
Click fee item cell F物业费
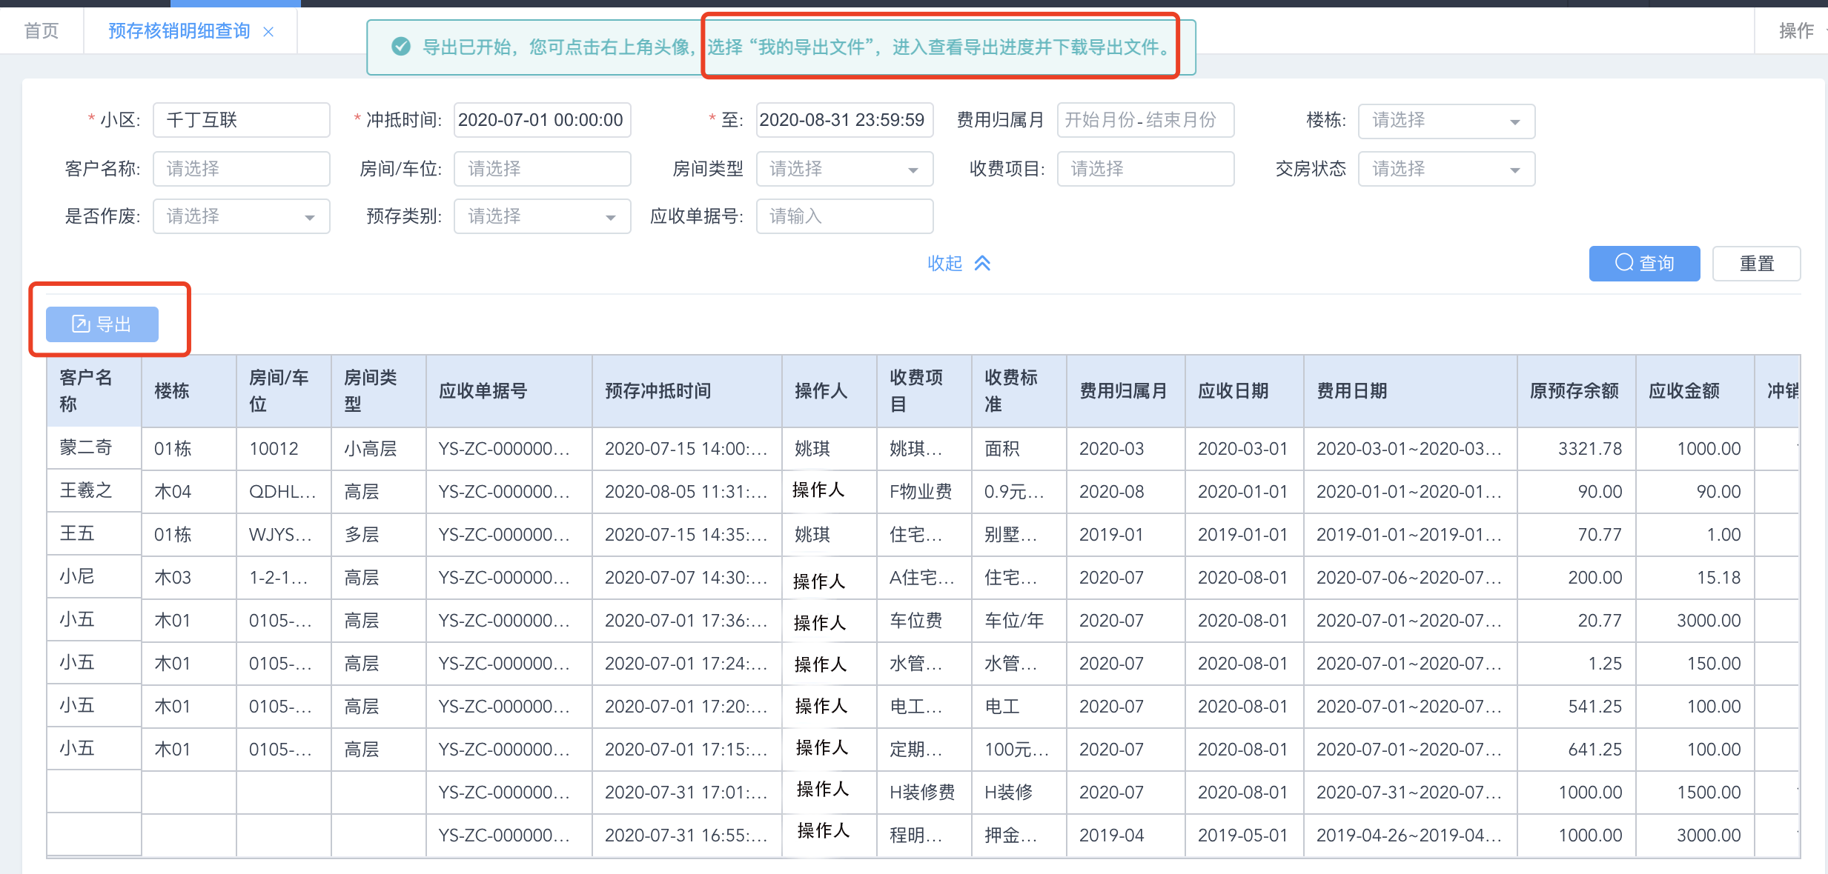(924, 492)
